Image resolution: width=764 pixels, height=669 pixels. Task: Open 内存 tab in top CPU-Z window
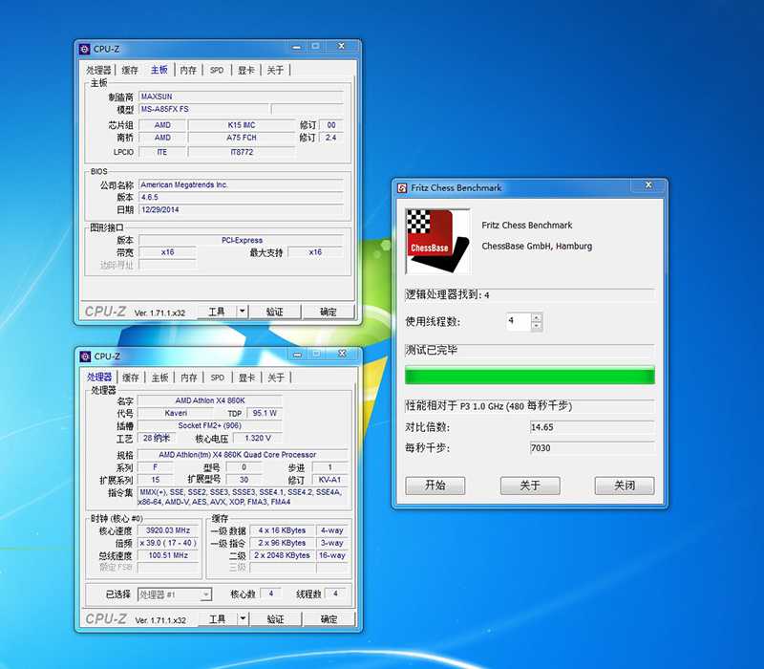coord(188,70)
